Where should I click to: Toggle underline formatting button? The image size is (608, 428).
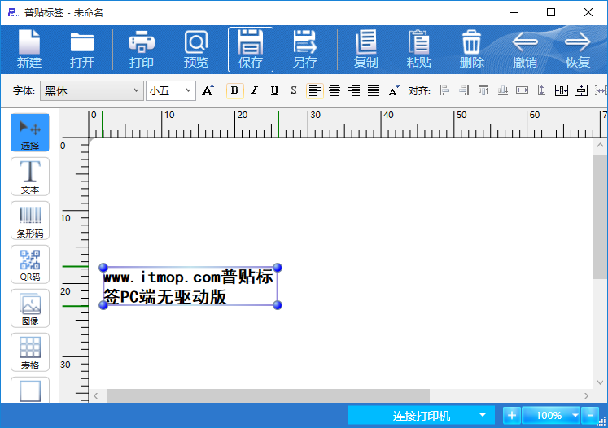[274, 90]
